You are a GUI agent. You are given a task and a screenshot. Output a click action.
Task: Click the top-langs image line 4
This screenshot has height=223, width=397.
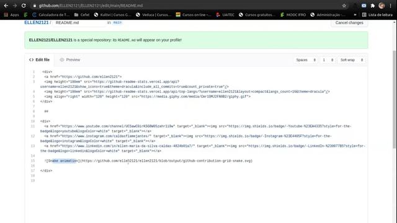(187, 92)
